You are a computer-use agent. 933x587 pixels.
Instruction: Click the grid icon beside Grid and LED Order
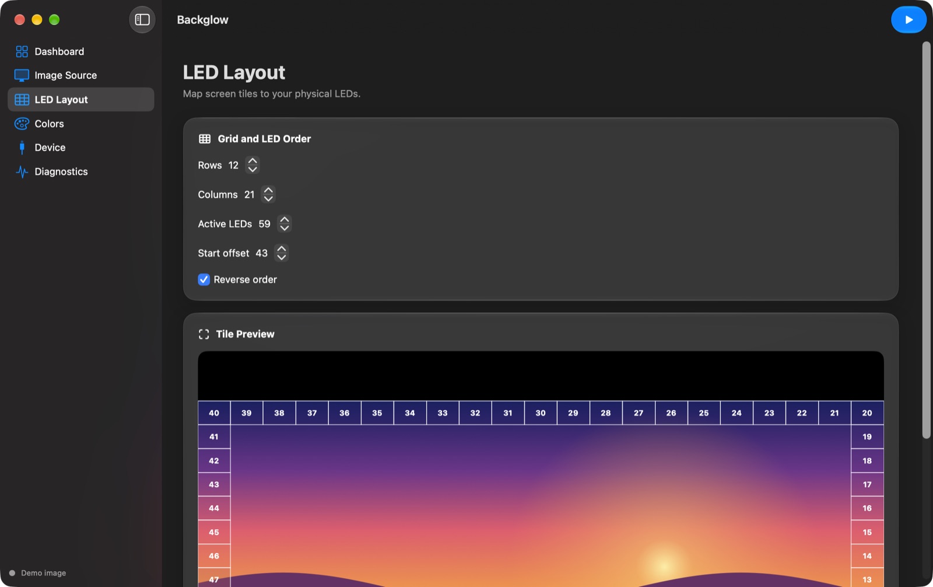click(205, 139)
